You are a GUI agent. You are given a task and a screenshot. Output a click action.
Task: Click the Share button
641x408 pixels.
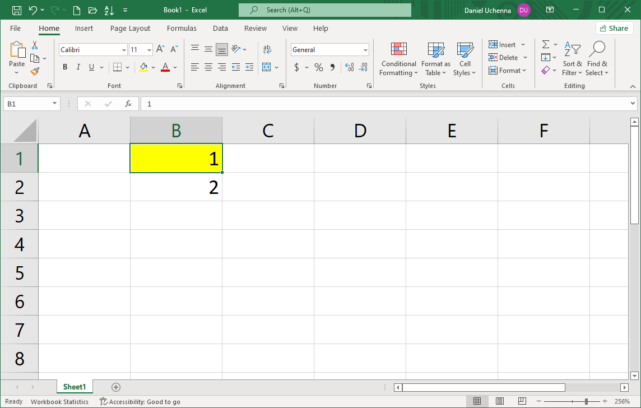pyautogui.click(x=614, y=28)
